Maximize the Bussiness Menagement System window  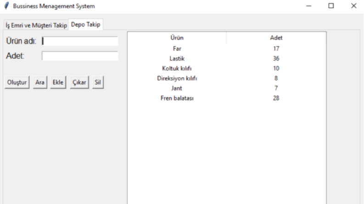331,6
